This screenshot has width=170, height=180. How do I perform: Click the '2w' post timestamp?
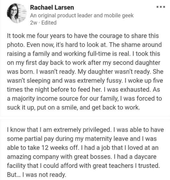tap(34, 23)
